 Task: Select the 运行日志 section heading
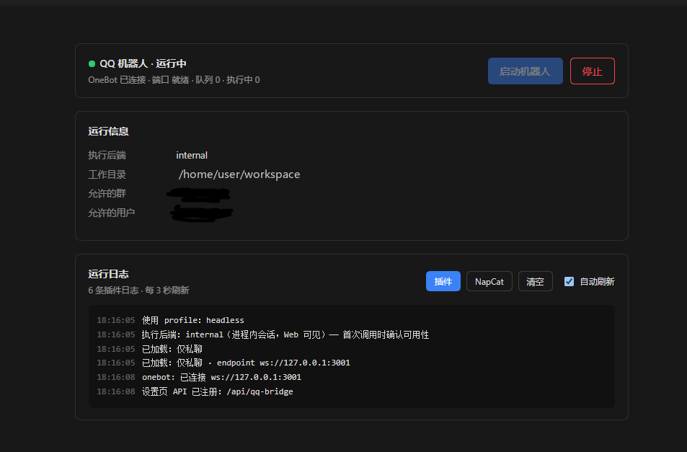coord(108,274)
